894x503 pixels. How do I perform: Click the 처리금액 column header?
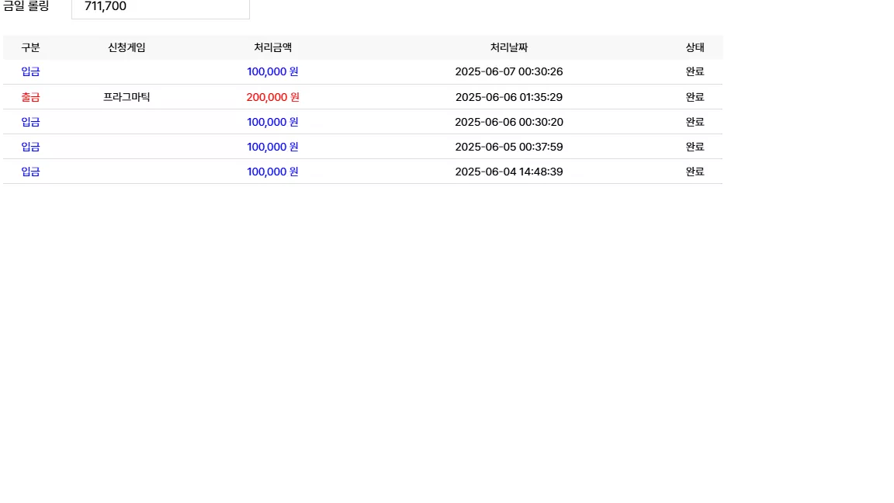[x=272, y=47]
